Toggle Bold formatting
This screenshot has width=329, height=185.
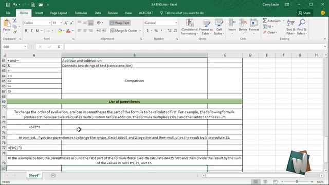(26, 31)
